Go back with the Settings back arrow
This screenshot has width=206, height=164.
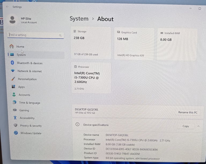pos(7,6)
